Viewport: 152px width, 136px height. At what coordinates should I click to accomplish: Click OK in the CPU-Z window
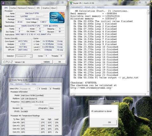pos(60,62)
